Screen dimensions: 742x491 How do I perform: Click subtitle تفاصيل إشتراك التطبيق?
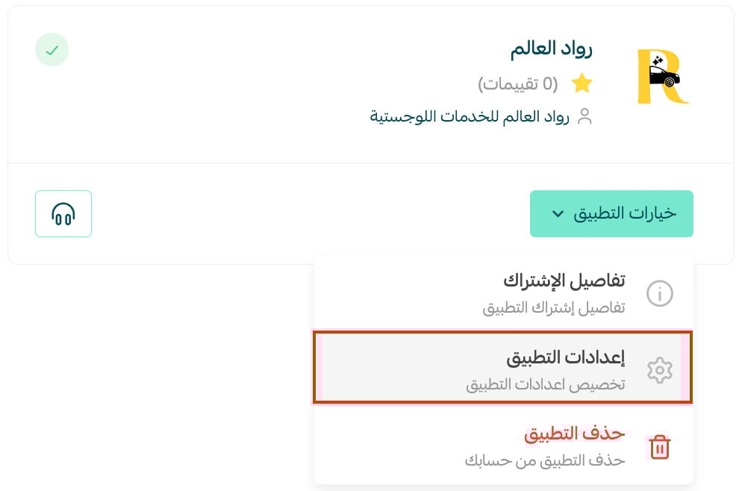(x=554, y=308)
